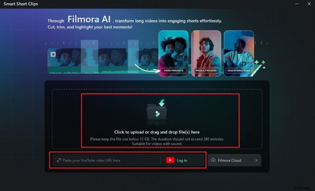Open the Filmora Cloud button

pyautogui.click(x=234, y=160)
